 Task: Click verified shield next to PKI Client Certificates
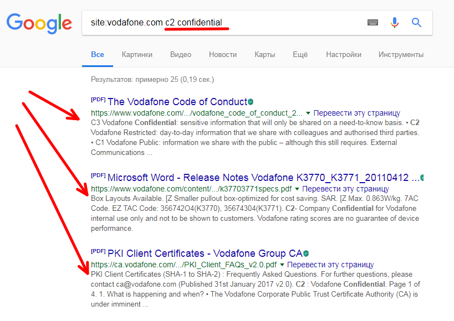click(306, 254)
